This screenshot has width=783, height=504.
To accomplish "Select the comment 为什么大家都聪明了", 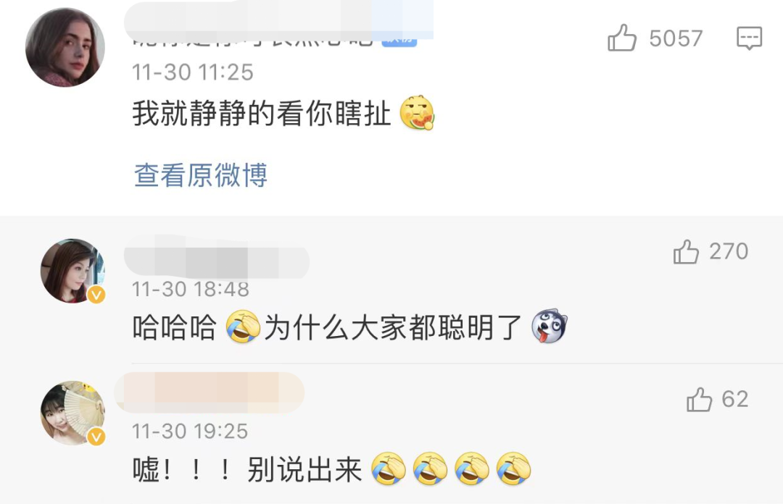I will pos(393,328).
